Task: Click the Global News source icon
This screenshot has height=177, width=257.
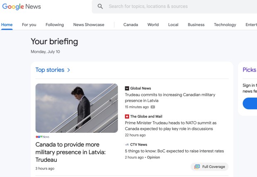Action: coord(127,88)
